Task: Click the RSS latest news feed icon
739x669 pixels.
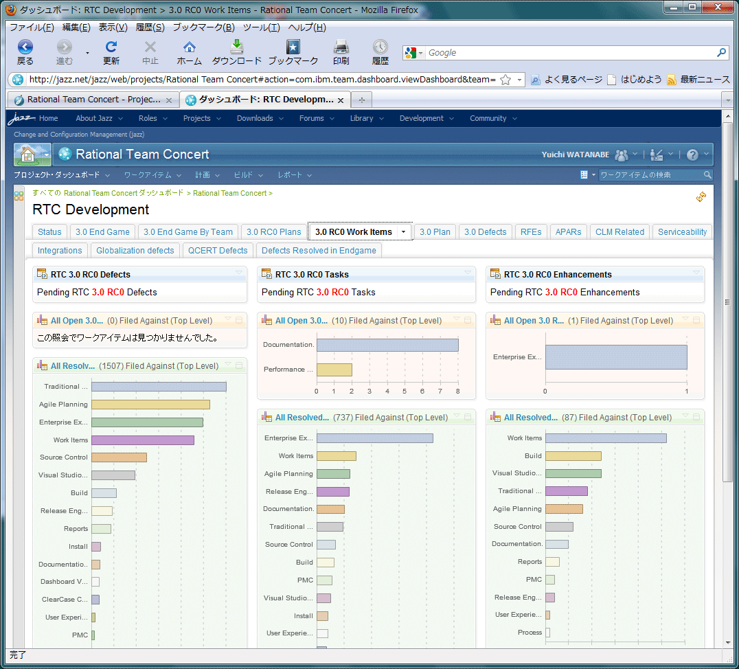Action: 672,80
